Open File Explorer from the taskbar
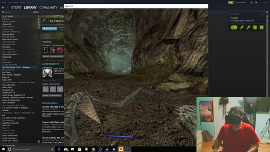270x152 pixels. click(73, 149)
